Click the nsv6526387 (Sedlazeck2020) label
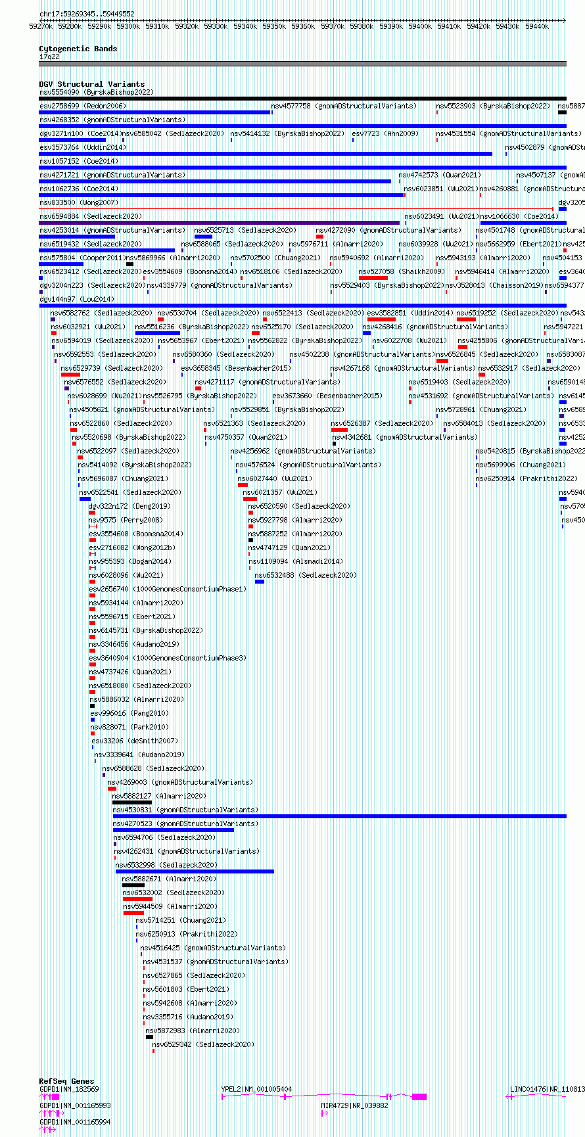This screenshot has width=585, height=1137. pos(382,423)
